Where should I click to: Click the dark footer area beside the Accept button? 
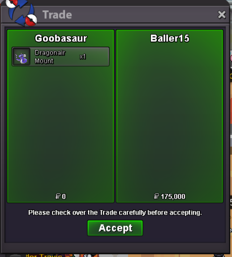(184, 229)
